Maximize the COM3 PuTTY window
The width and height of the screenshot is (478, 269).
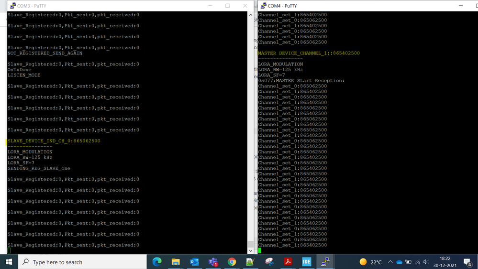[x=227, y=5]
